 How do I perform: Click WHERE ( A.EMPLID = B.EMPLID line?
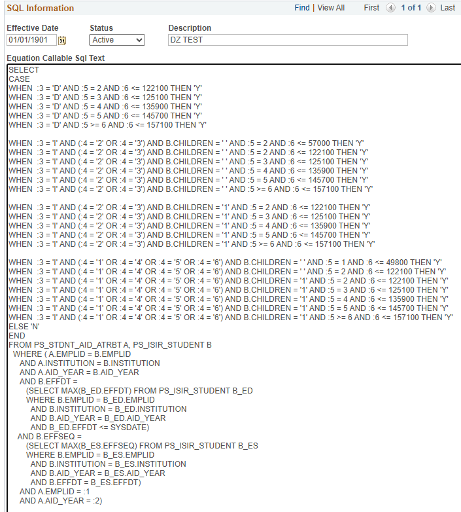coord(72,354)
